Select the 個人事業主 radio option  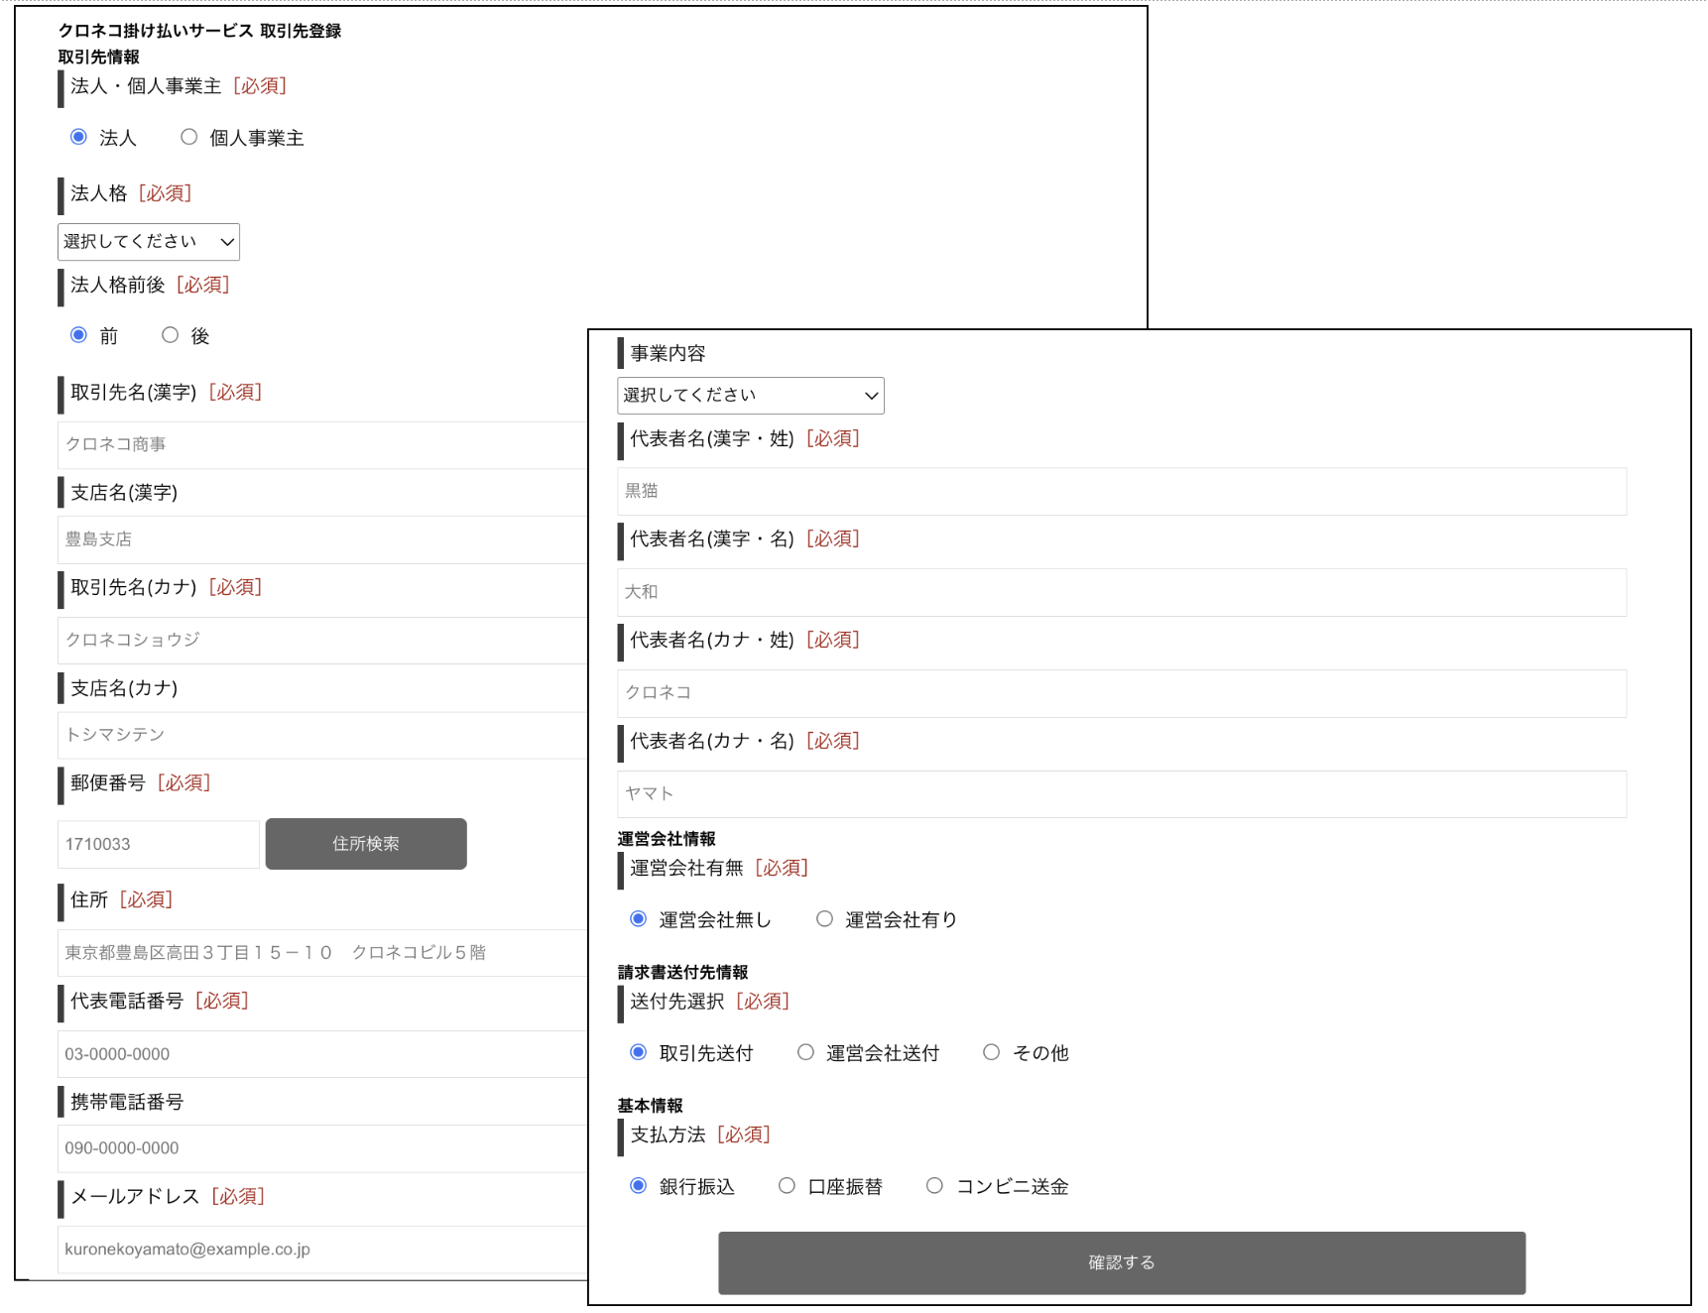pos(188,137)
